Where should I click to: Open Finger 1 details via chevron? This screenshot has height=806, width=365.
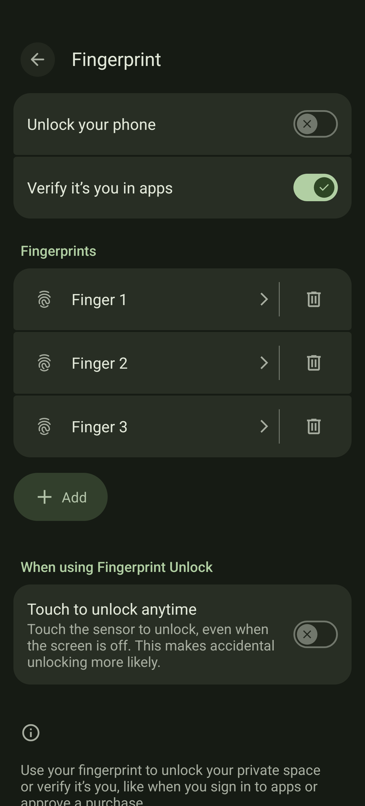(264, 299)
